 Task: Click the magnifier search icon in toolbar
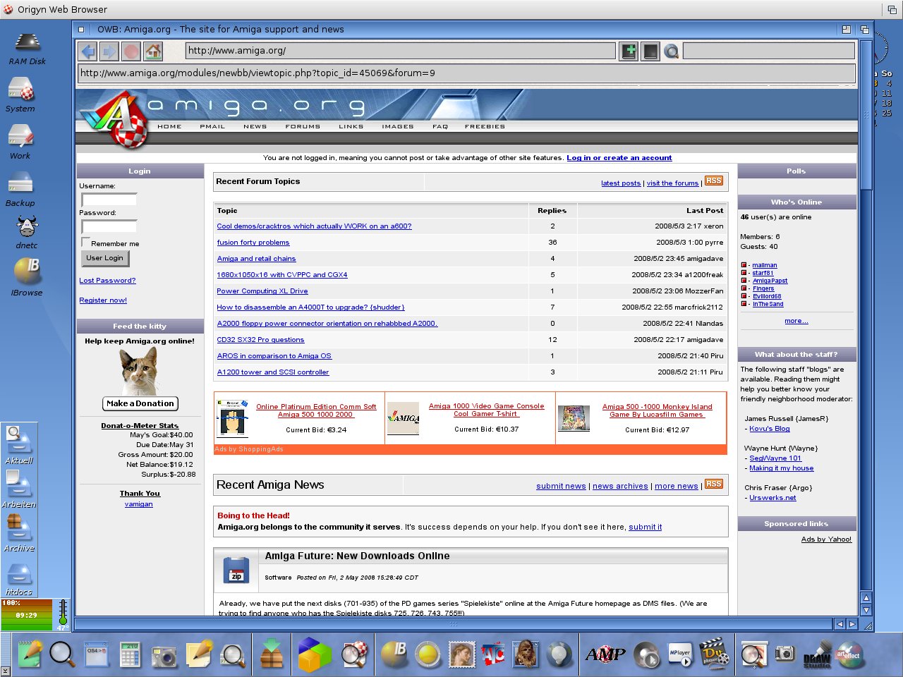coord(672,51)
